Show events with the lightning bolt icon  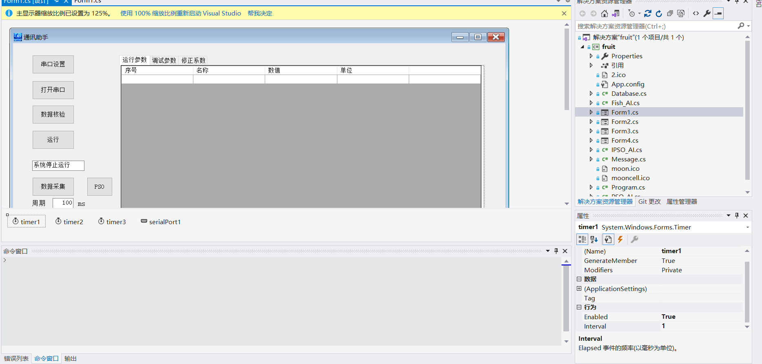pos(620,239)
